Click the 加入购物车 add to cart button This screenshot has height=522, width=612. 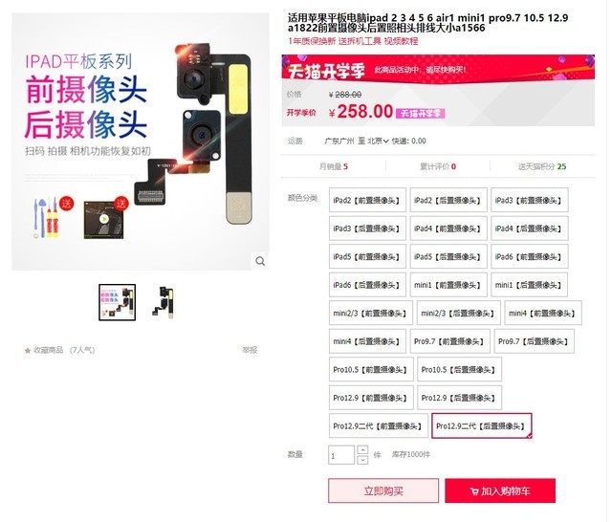(x=500, y=490)
